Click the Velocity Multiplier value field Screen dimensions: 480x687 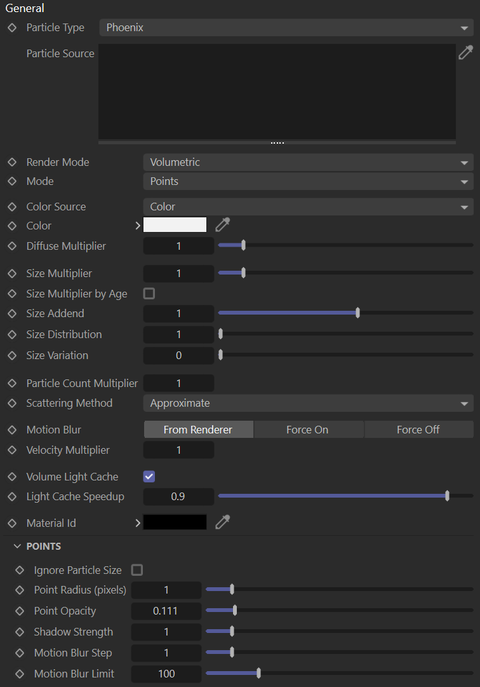[x=178, y=450]
